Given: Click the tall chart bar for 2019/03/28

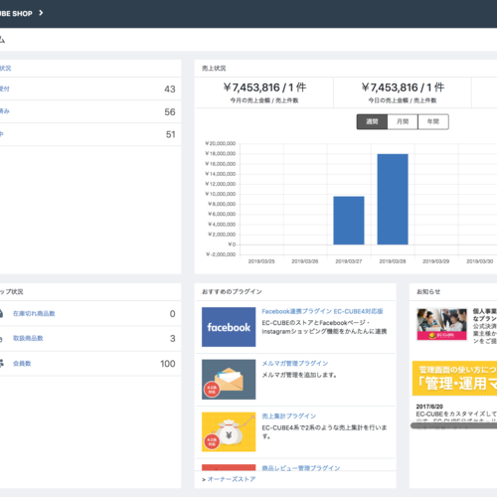Looking at the screenshot, I should 393,199.
